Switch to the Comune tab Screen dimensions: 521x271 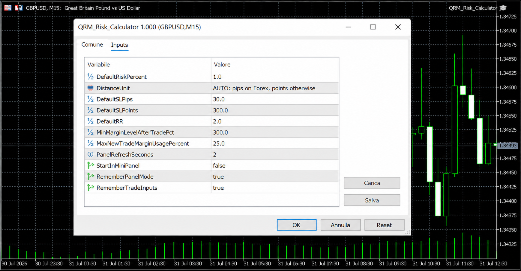point(92,45)
